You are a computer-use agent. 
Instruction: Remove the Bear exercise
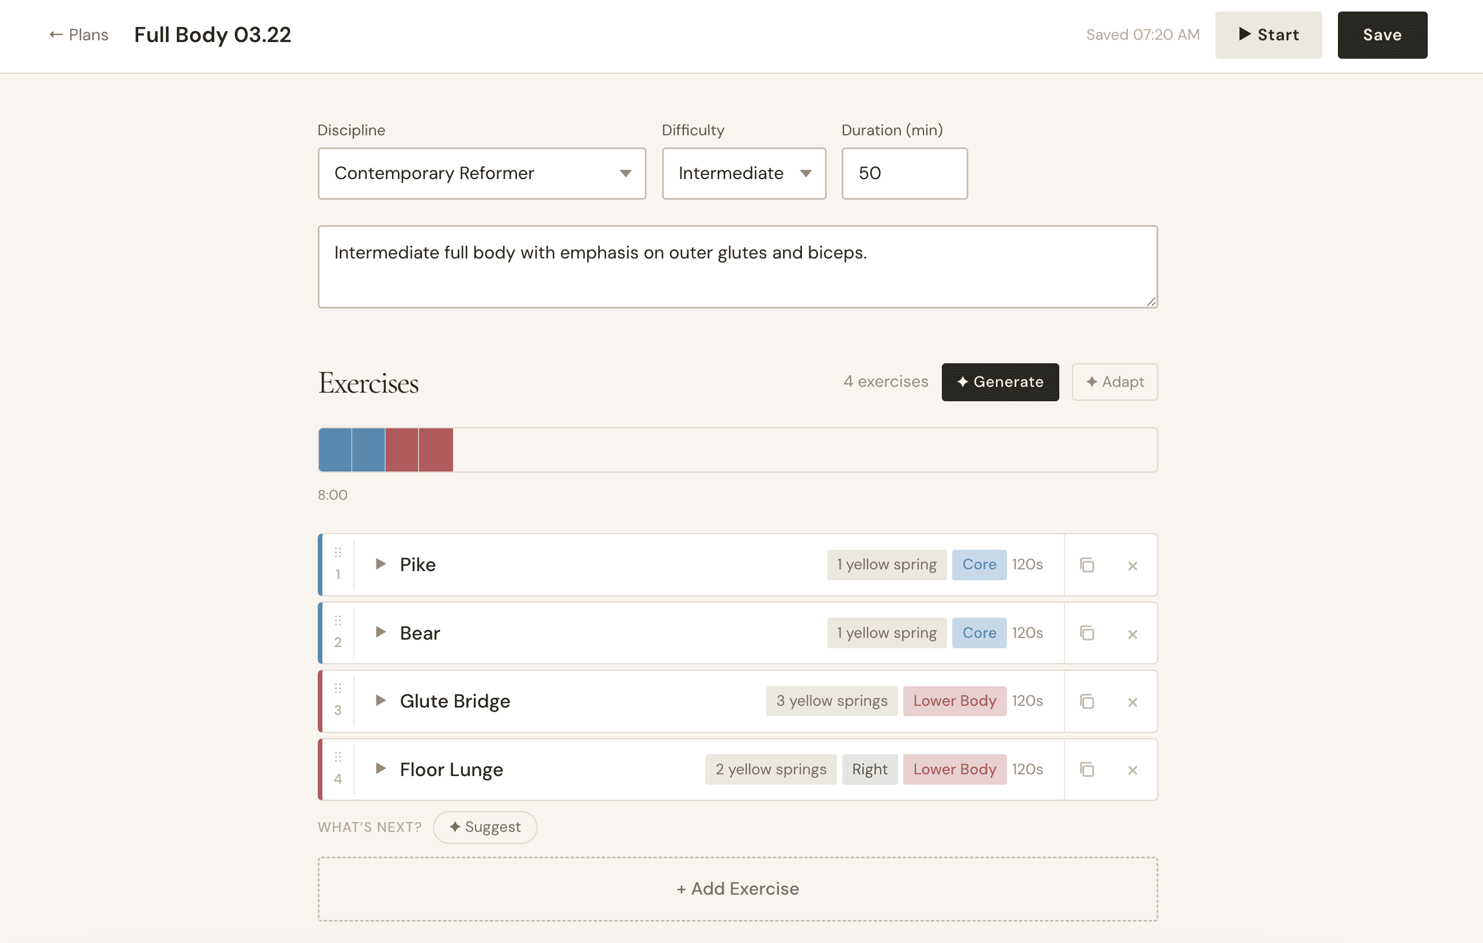coord(1132,634)
